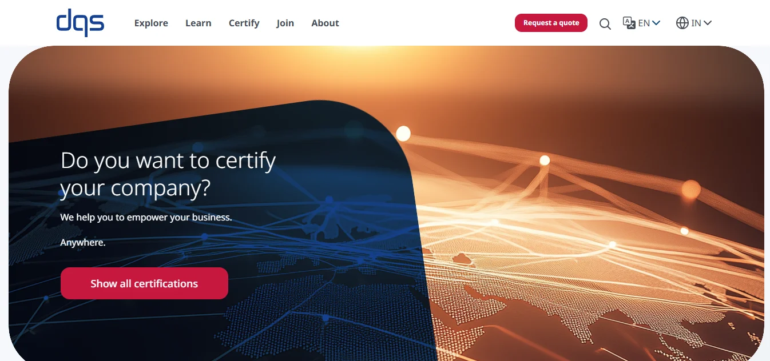Open the Learn menu

point(199,23)
